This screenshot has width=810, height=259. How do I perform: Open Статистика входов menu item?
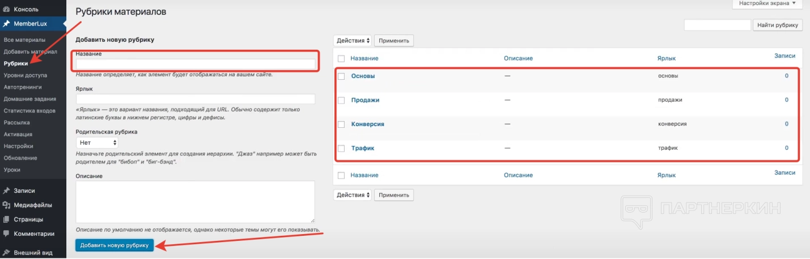click(x=29, y=110)
